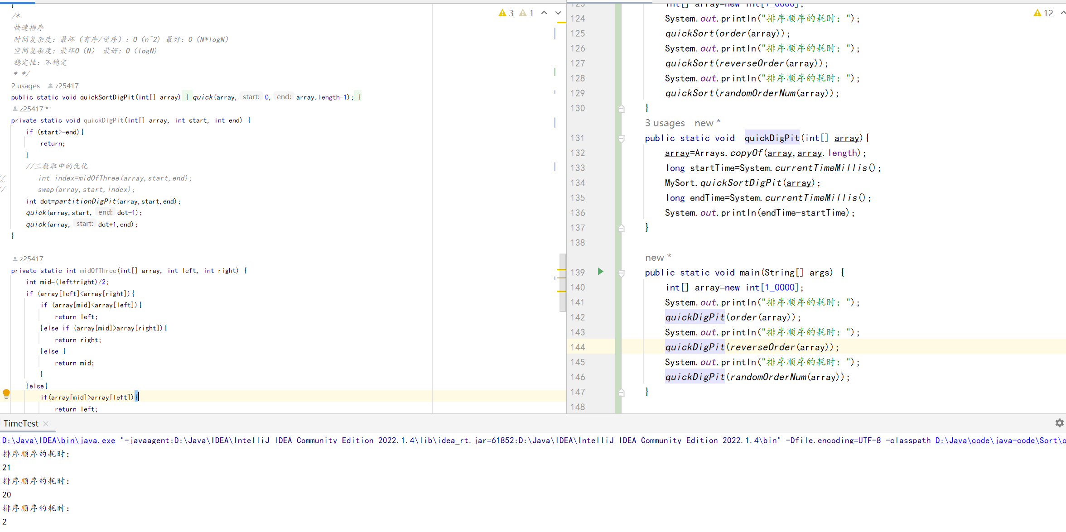Jump to previous highlighted problem arrow
Viewport: 1066px width, 532px height.
(544, 13)
